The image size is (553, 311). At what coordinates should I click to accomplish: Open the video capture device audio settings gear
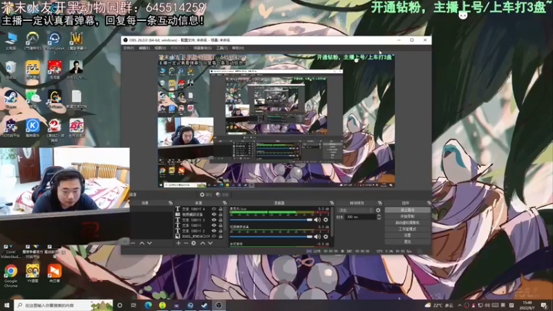click(326, 236)
